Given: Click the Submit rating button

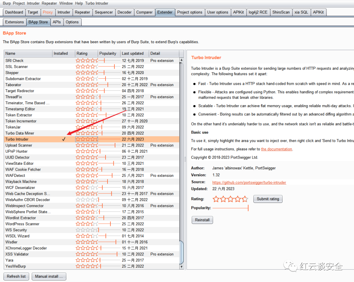Looking at the screenshot, I should click(x=268, y=199).
